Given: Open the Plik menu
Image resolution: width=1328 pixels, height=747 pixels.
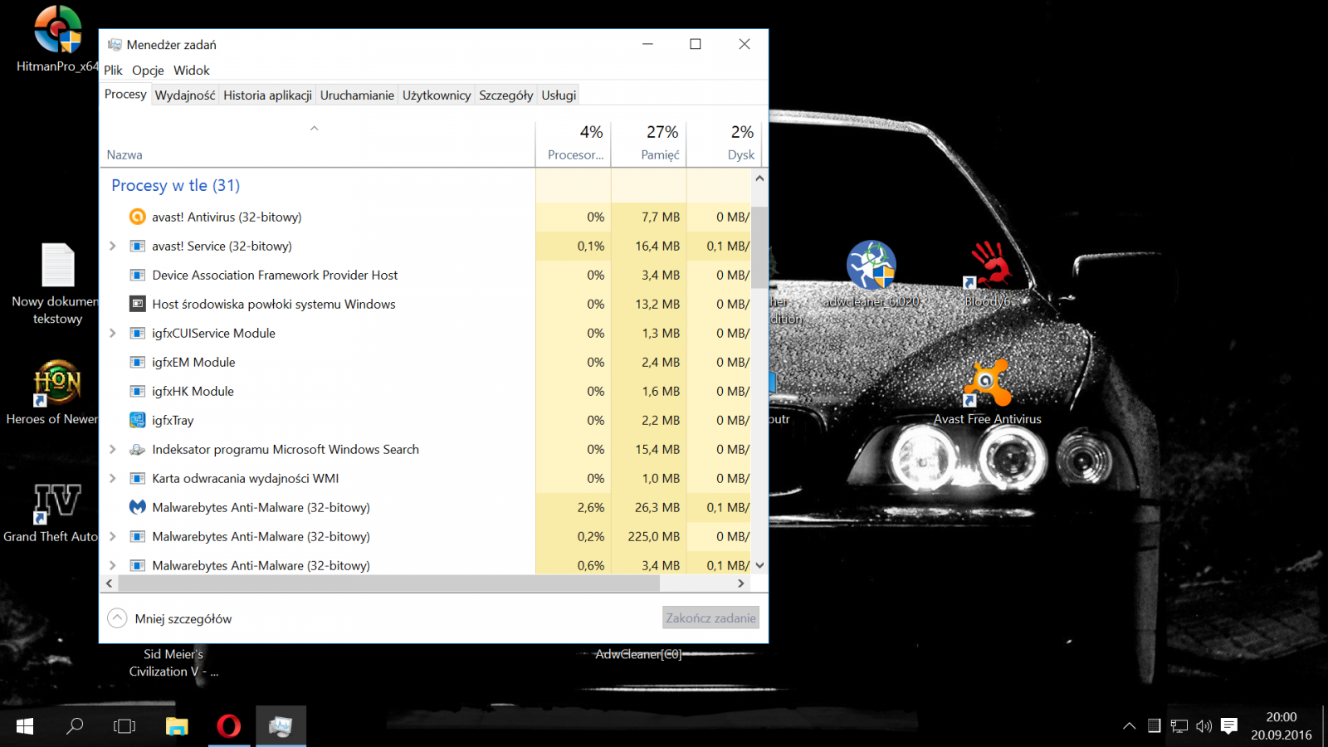Looking at the screenshot, I should [x=113, y=71].
